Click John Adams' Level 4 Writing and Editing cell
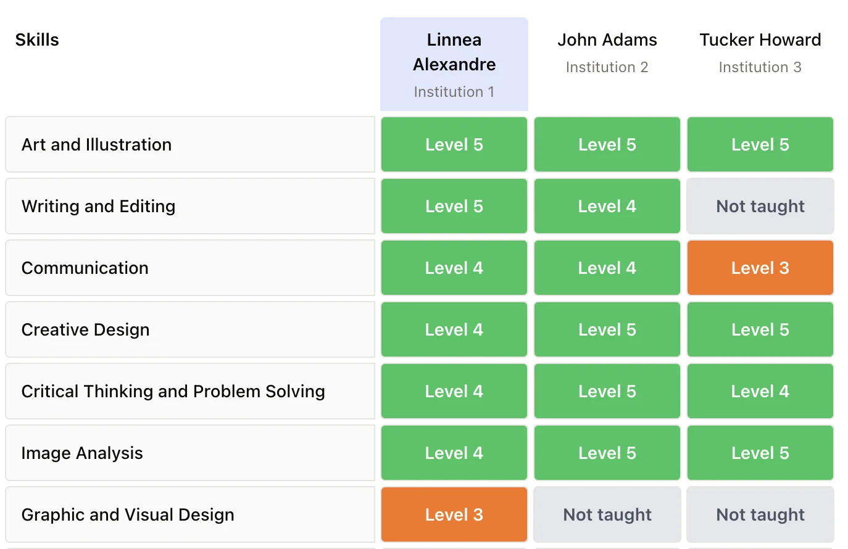The image size is (848, 549). coord(607,206)
